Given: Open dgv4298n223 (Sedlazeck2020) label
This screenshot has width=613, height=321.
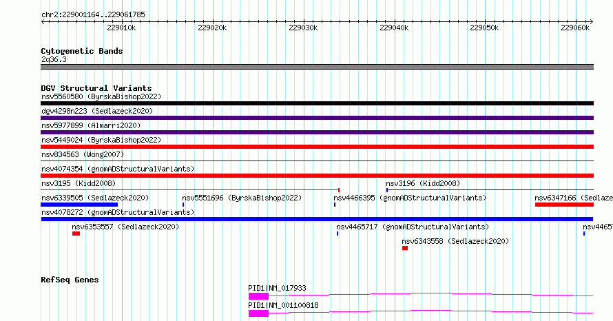Looking at the screenshot, I should click(x=97, y=111).
